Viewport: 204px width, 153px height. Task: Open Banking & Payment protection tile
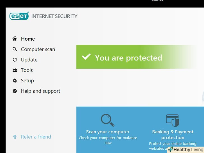coord(173,135)
